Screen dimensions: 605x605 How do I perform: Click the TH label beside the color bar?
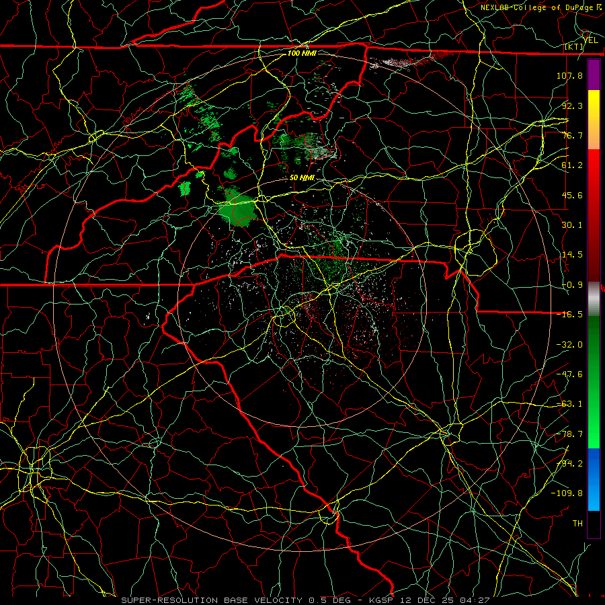click(577, 524)
